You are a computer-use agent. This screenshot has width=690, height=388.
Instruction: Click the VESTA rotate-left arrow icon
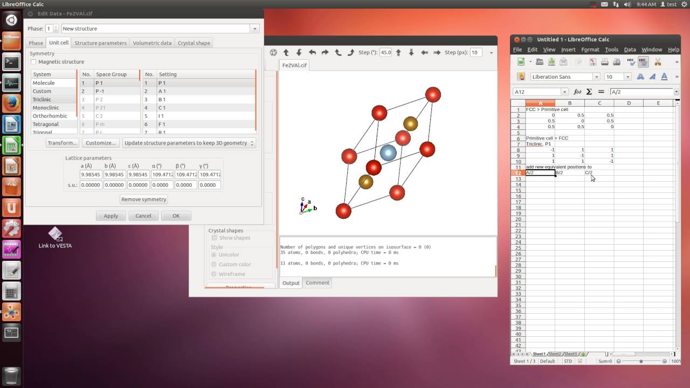(312, 52)
